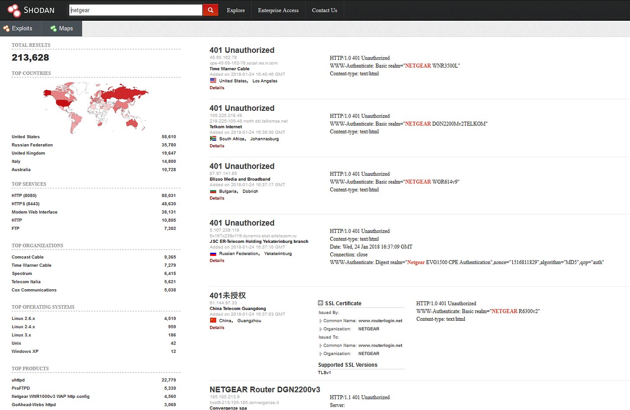Click the Maps icon in subnav
The image size is (630, 410).
coord(54,28)
